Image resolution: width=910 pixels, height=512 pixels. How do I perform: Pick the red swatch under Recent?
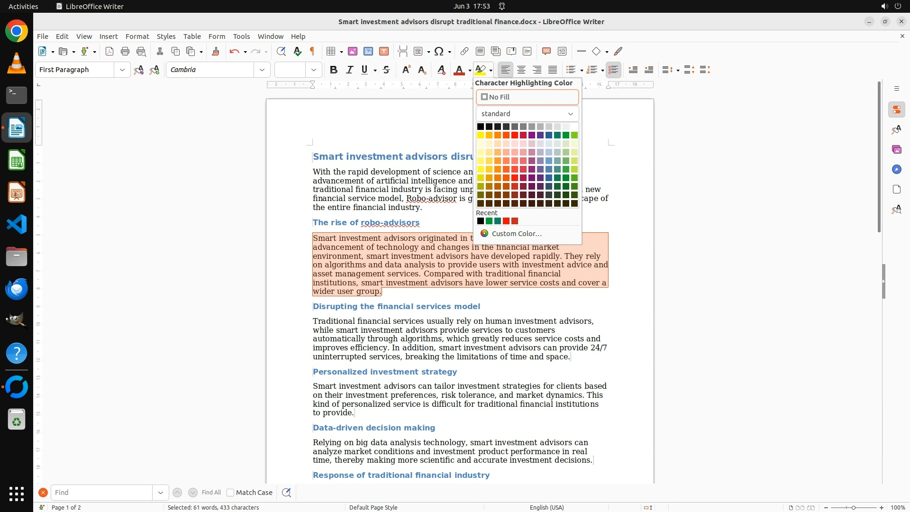coord(506,221)
